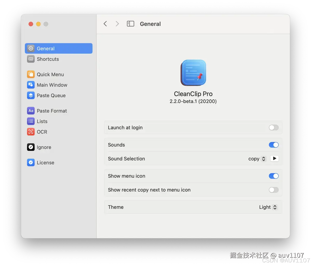Click the General gear icon in sidebar
The height and width of the screenshot is (266, 311).
(x=31, y=48)
